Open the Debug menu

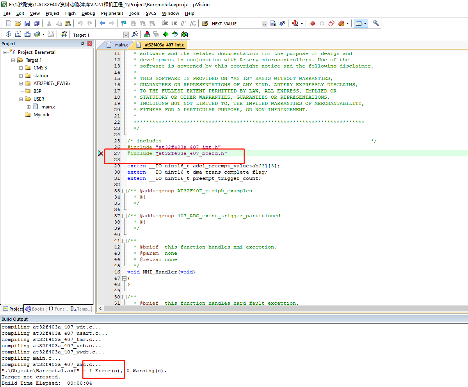88,13
